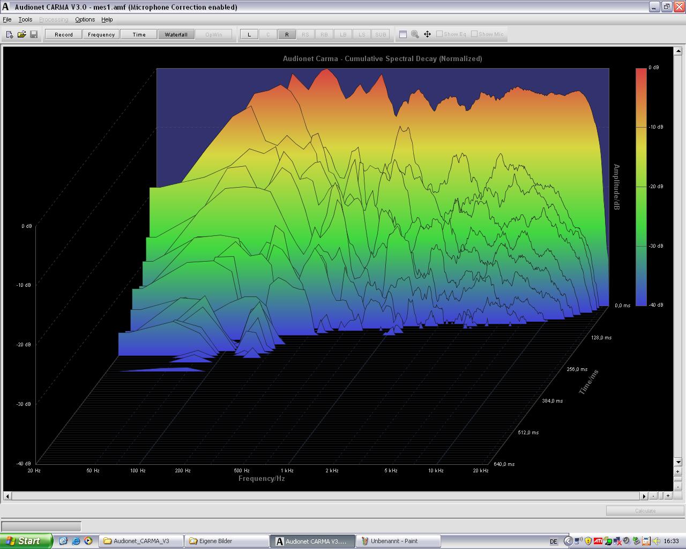Open the Options menu

[x=85, y=19]
